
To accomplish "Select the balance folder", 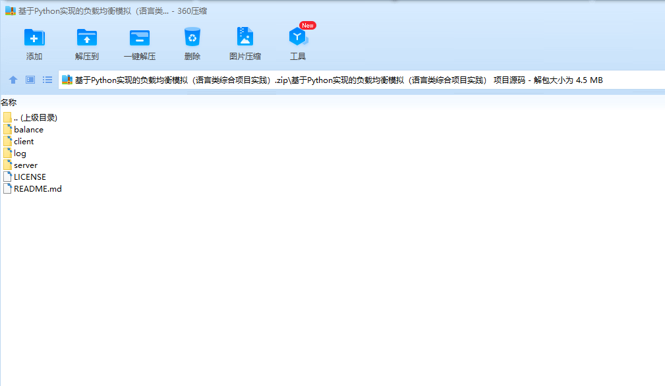I will (23, 129).
